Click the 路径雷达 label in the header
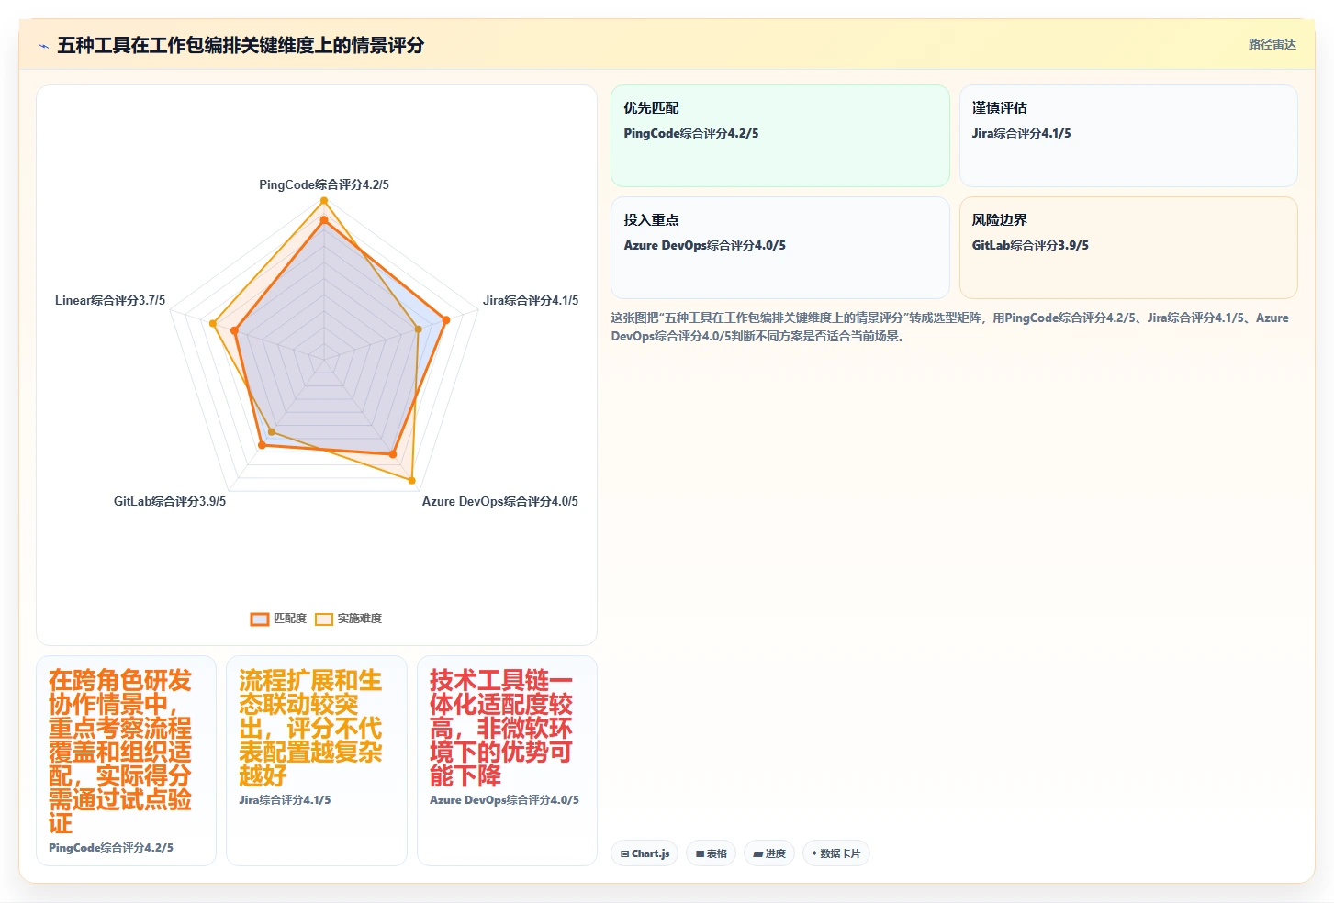 [x=1272, y=44]
